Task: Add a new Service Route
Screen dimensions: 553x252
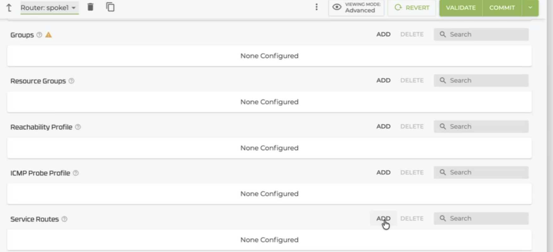Action: [x=383, y=218]
